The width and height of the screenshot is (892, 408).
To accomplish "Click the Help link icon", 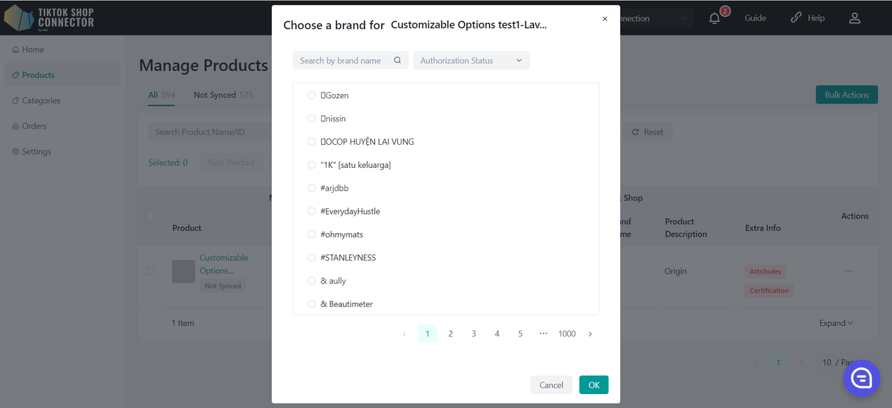I will 796,18.
